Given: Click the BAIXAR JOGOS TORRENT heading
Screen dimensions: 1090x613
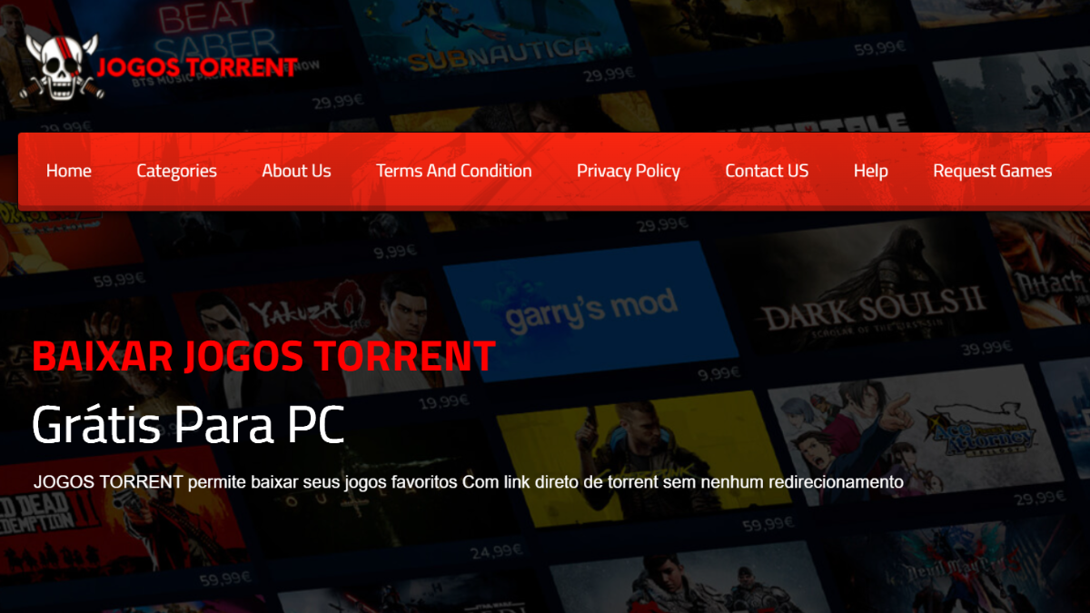Looking at the screenshot, I should tap(263, 357).
